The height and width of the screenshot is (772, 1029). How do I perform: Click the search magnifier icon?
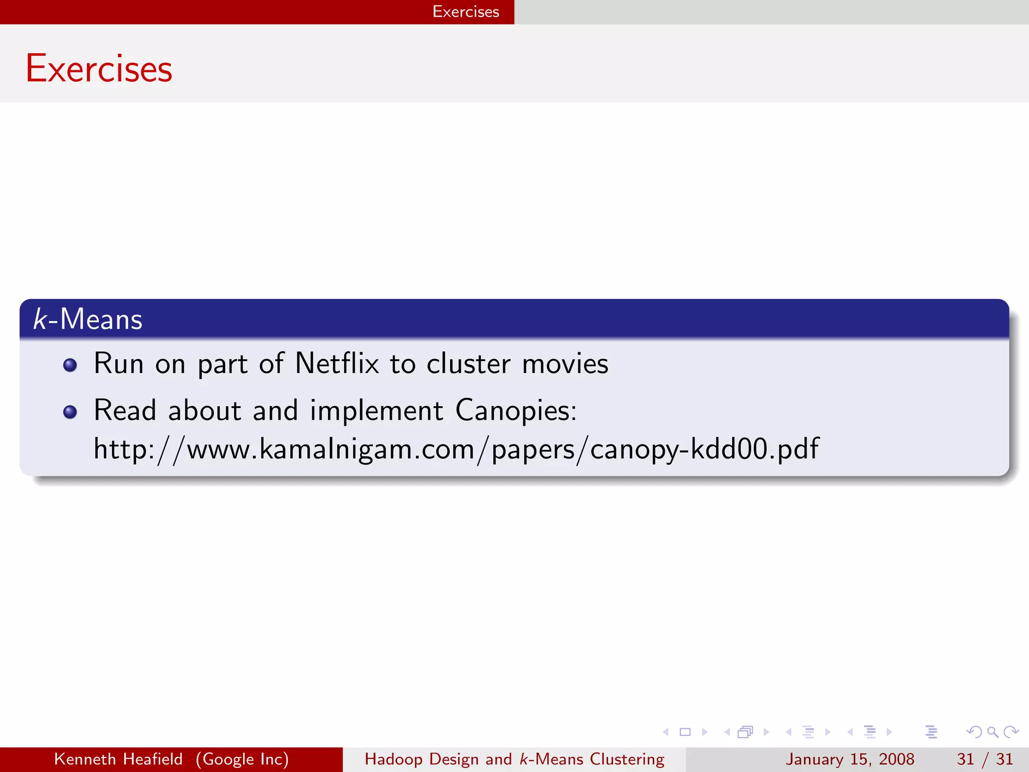tap(992, 732)
